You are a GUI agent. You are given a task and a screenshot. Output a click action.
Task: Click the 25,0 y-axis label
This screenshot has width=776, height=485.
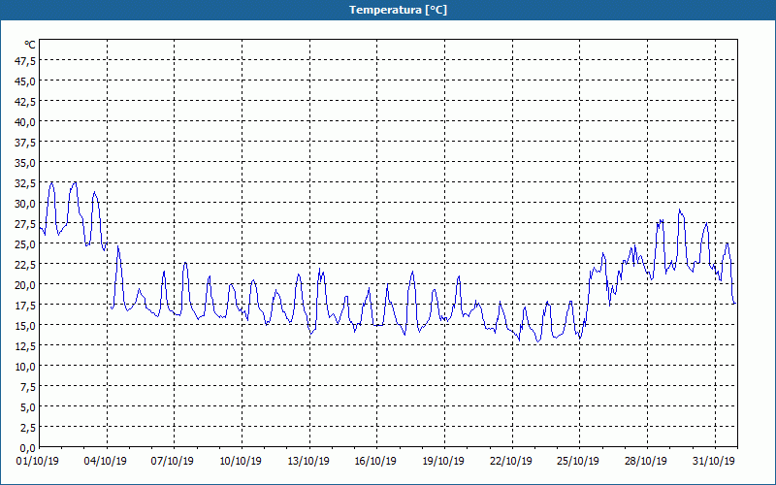(x=25, y=244)
